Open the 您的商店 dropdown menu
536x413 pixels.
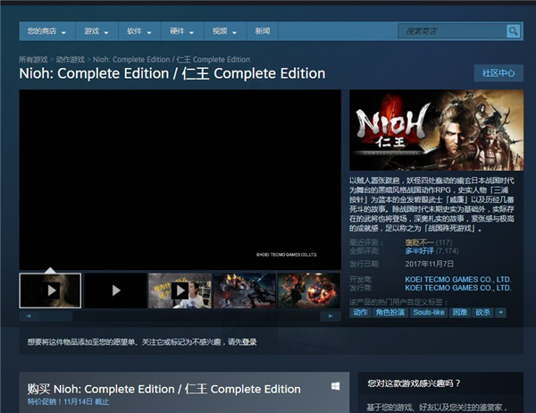point(46,31)
